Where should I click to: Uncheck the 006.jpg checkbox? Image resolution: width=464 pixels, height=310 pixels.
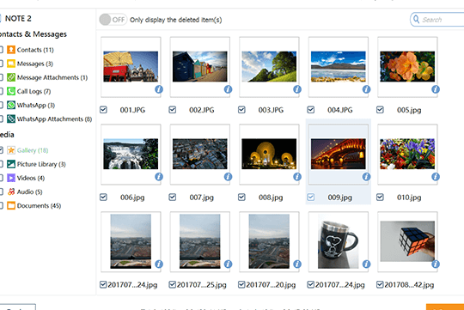(x=103, y=197)
